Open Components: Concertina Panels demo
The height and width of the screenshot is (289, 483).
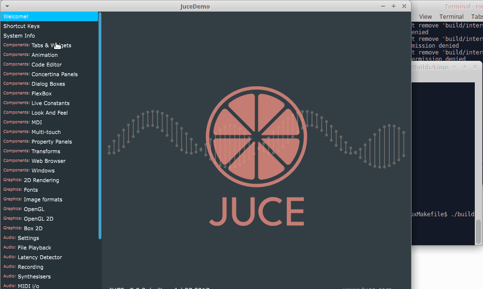[x=49, y=74]
